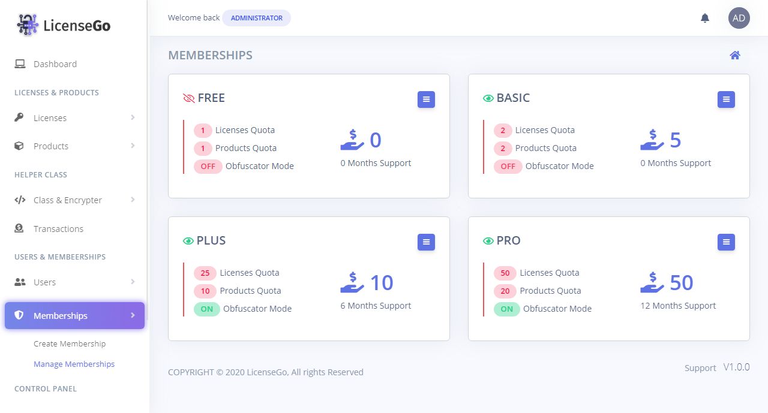Click the Support link in the footer

[700, 368]
